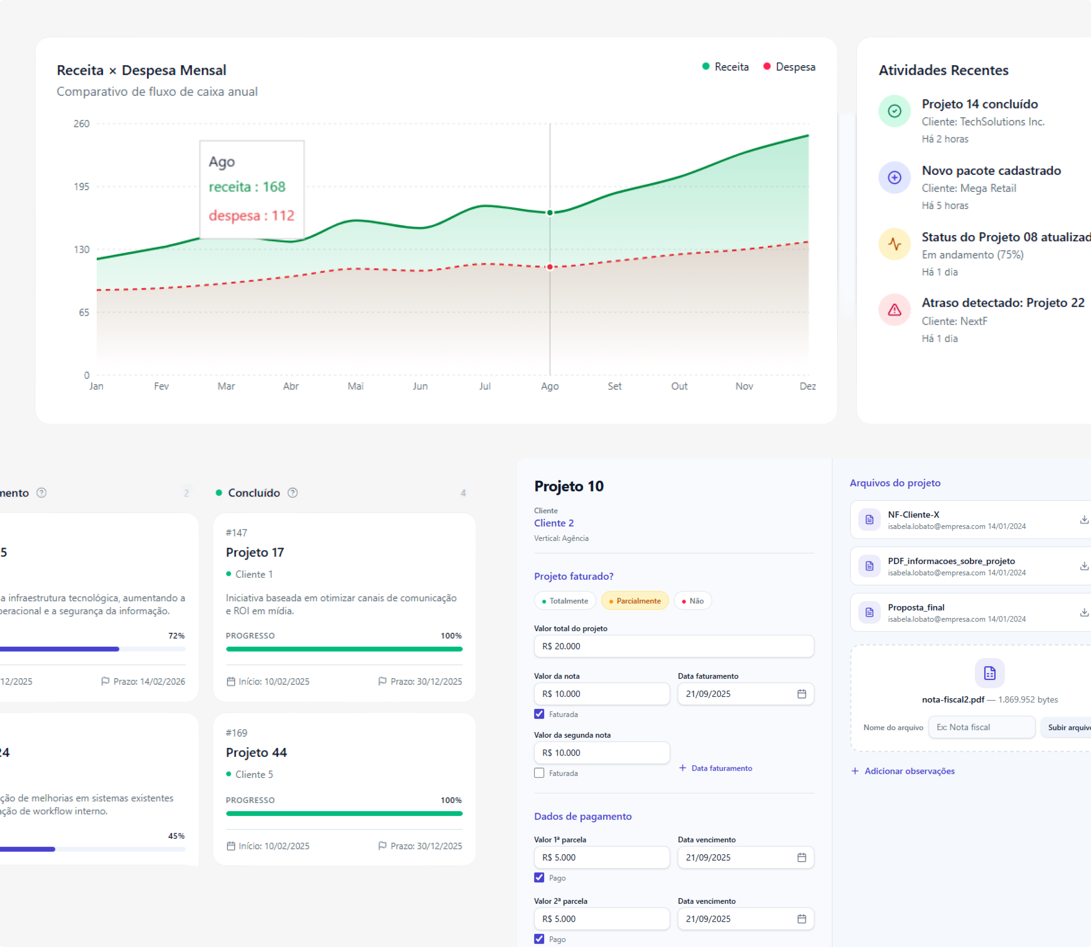
Task: Select the Não billing option
Action: point(693,601)
